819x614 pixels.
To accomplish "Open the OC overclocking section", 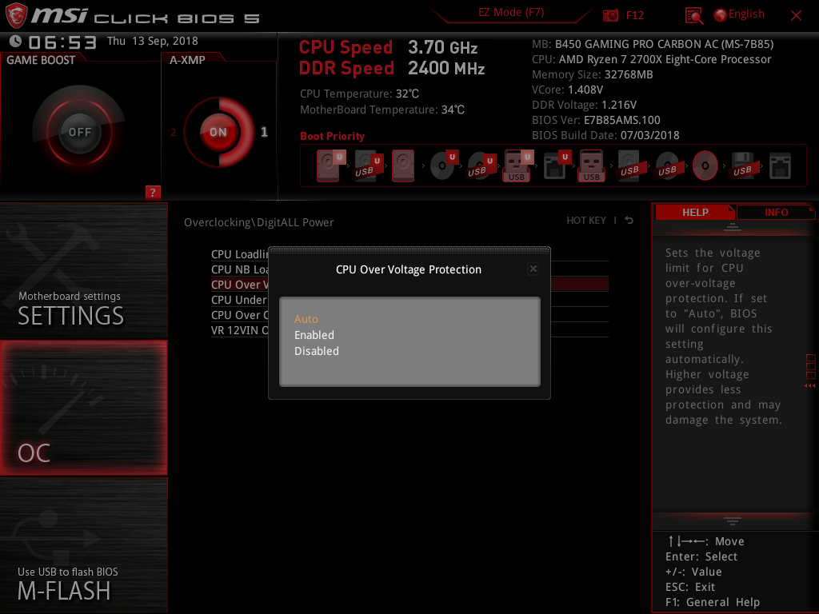I will [x=83, y=408].
